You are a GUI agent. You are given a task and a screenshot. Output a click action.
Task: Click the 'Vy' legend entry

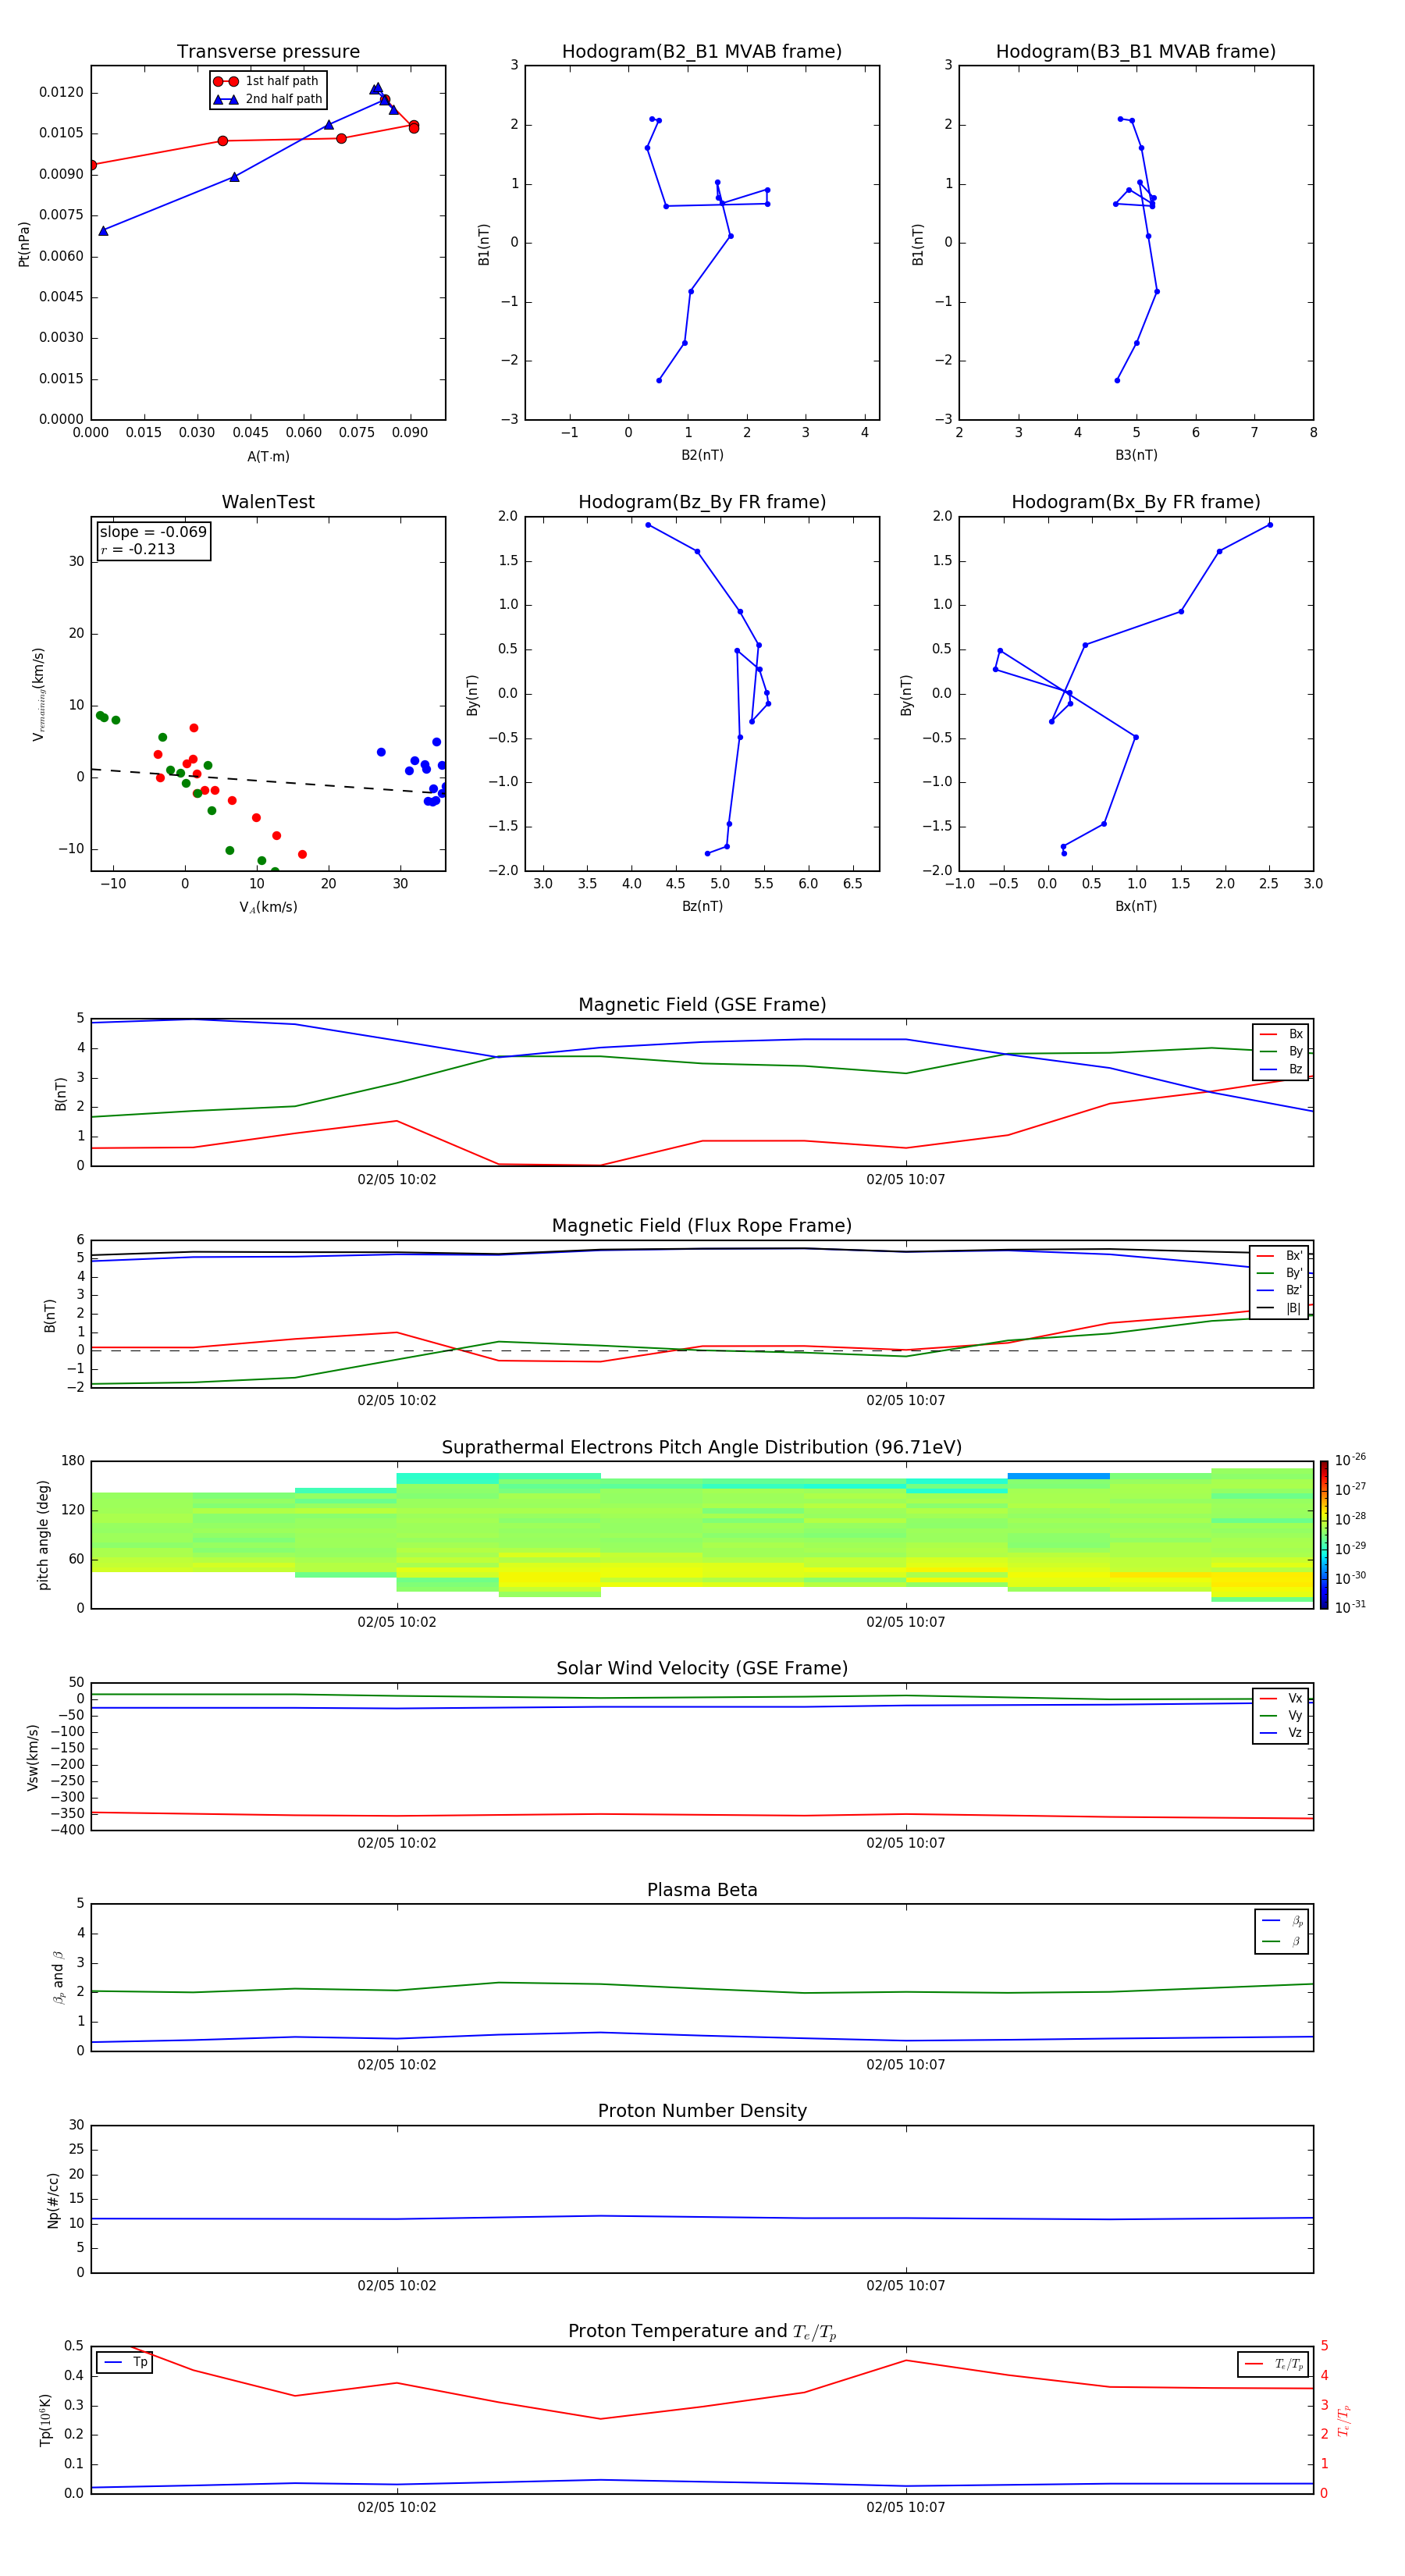coord(1281,1715)
